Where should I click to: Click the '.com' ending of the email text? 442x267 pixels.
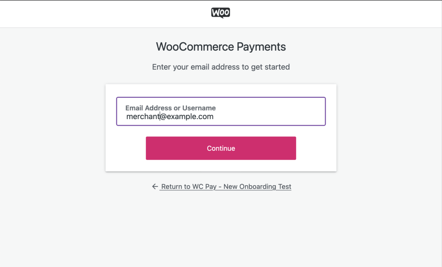[204, 117]
